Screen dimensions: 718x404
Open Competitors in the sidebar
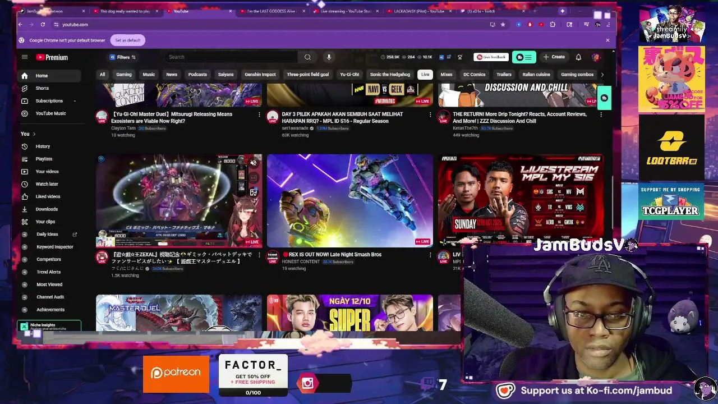tap(48, 259)
